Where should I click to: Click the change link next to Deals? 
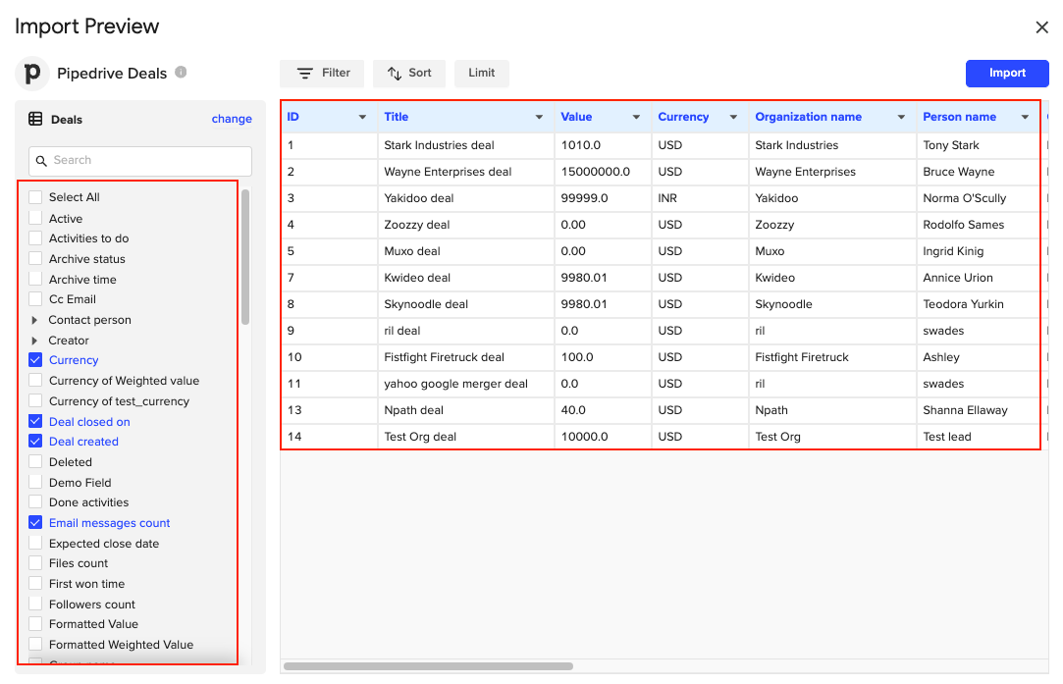[232, 119]
